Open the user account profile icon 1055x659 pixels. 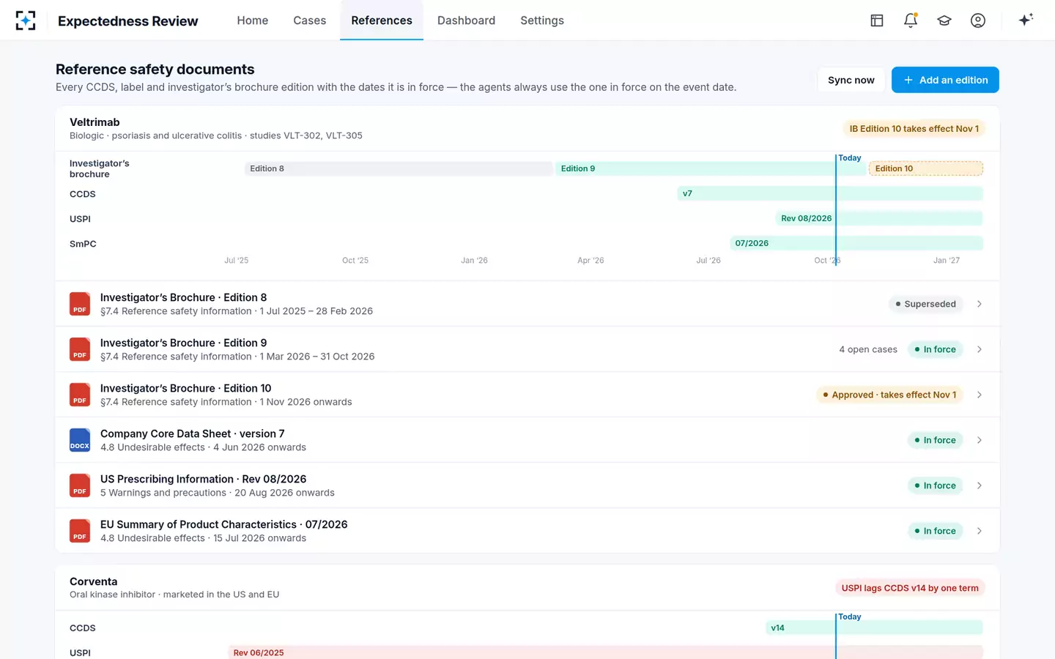coord(978,21)
